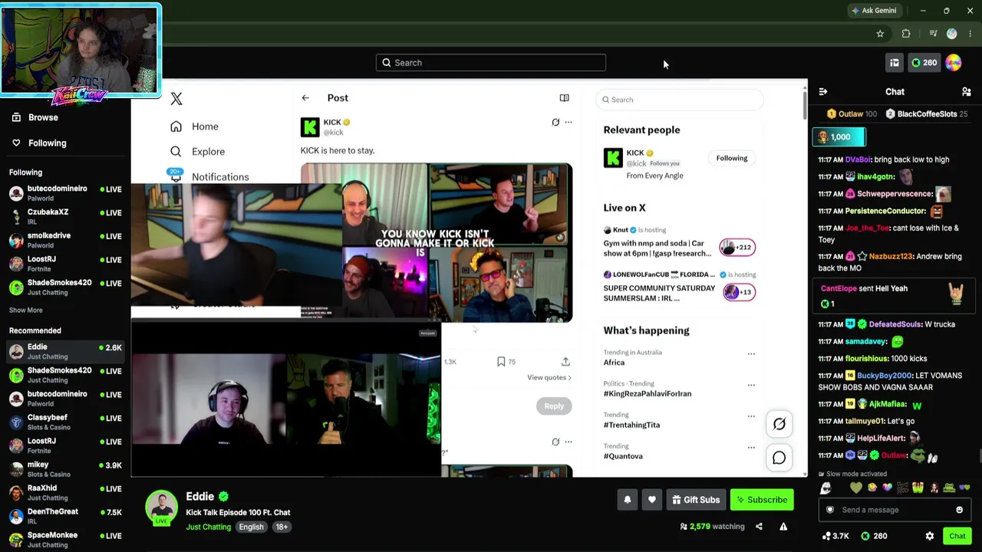Image resolution: width=982 pixels, height=552 pixels.
Task: Select SpaceMonkee in Recommended channels
Action: 65,540
